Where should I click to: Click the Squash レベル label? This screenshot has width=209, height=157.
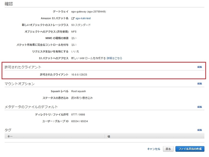click(x=60, y=91)
